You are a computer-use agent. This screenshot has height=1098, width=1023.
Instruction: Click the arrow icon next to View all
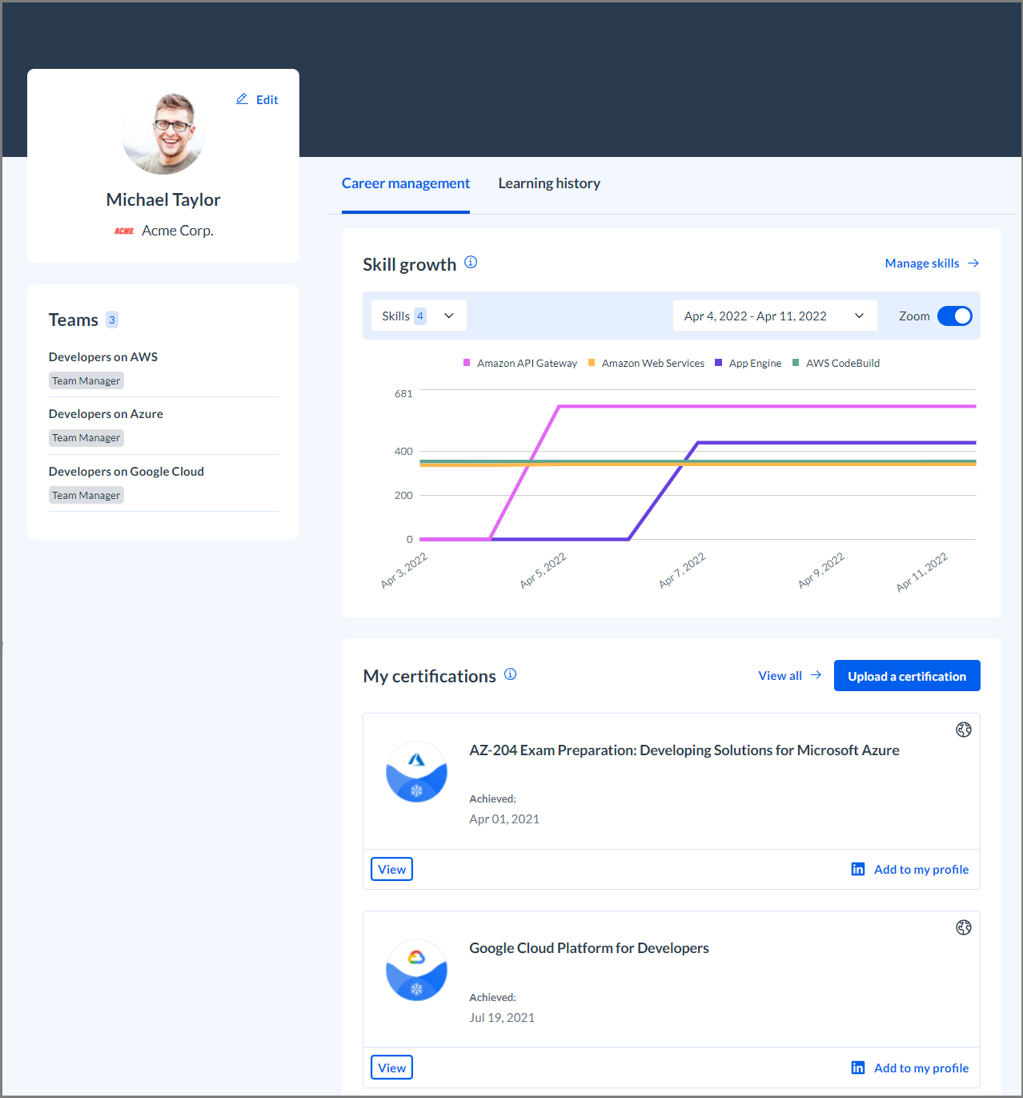pos(816,675)
